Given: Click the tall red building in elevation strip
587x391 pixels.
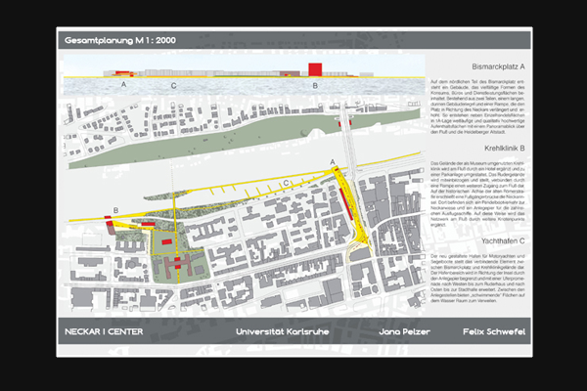Looking at the screenshot, I should (x=316, y=67).
